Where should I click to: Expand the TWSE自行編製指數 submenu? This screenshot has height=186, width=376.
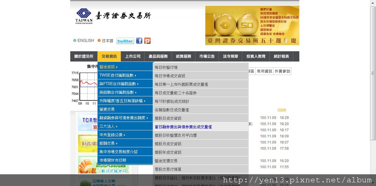point(125,75)
